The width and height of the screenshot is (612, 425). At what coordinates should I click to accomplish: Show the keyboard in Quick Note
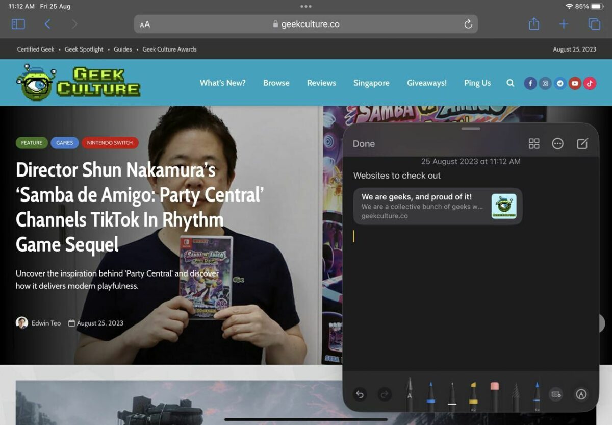tap(556, 394)
